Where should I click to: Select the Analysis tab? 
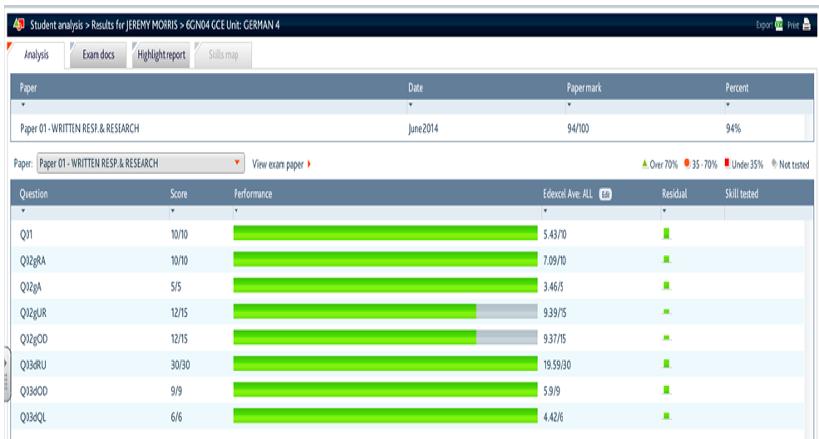point(36,55)
